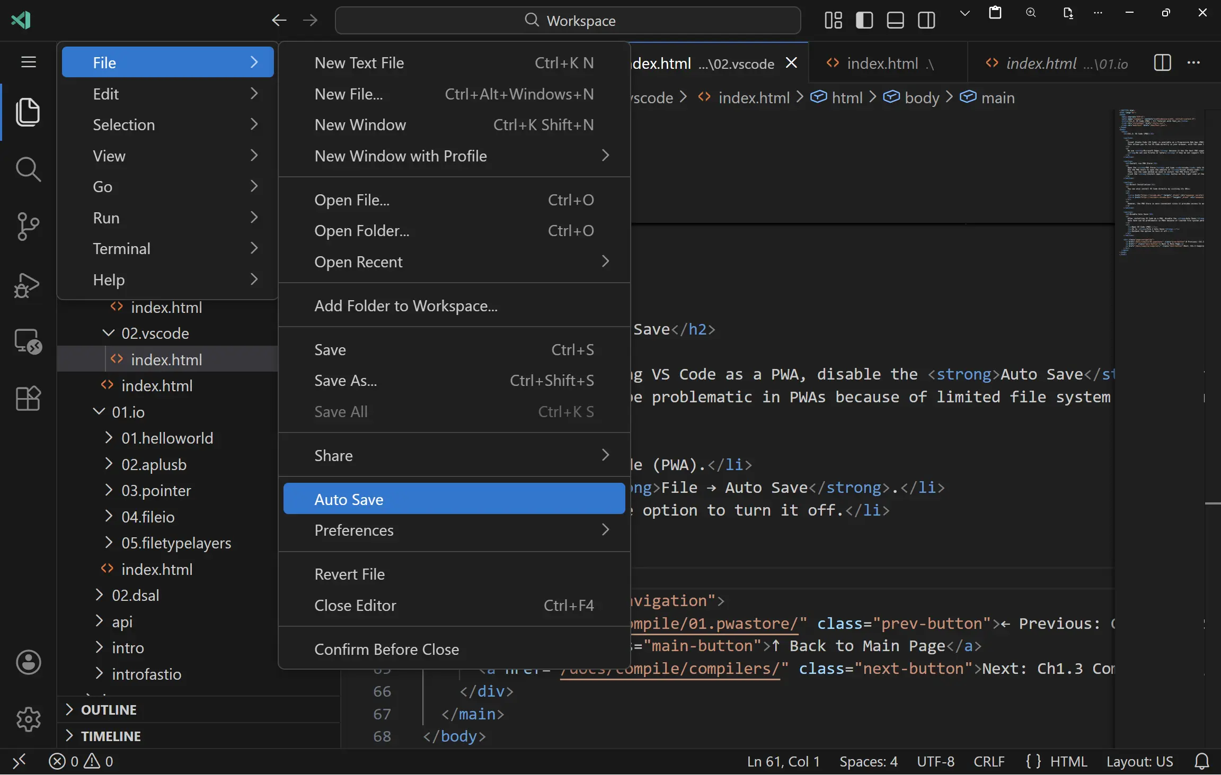Viewport: 1221px width, 775px height.
Task: Toggle panel visibility in title bar
Action: tap(895, 20)
